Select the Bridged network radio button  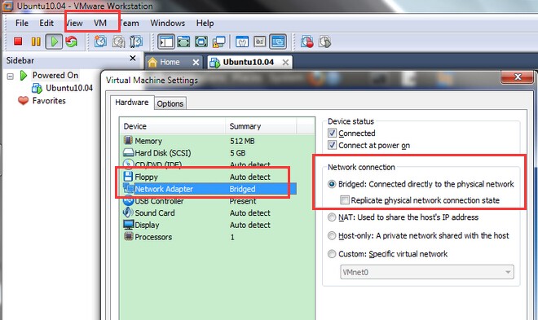[x=332, y=184]
